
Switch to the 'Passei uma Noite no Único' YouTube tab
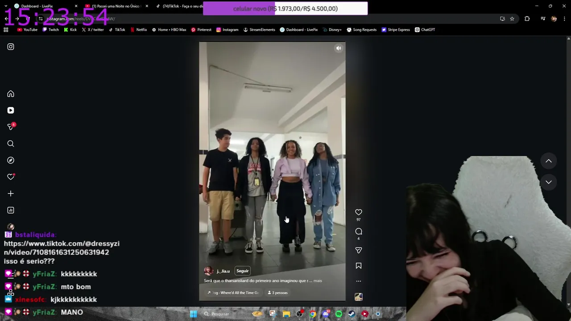116,6
